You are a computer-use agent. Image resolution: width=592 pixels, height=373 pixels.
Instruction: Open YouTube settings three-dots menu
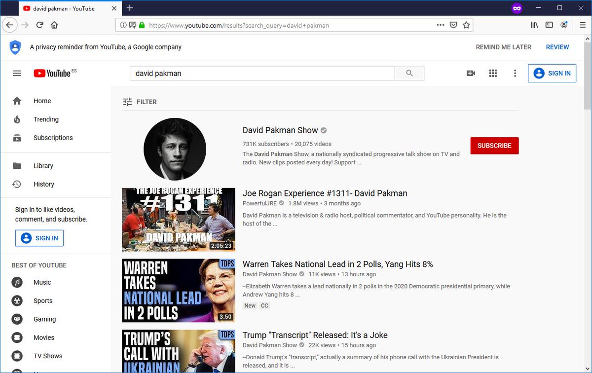[515, 73]
